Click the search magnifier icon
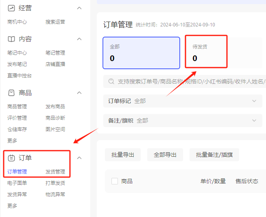This screenshot has height=217, width=266. [x=111, y=81]
